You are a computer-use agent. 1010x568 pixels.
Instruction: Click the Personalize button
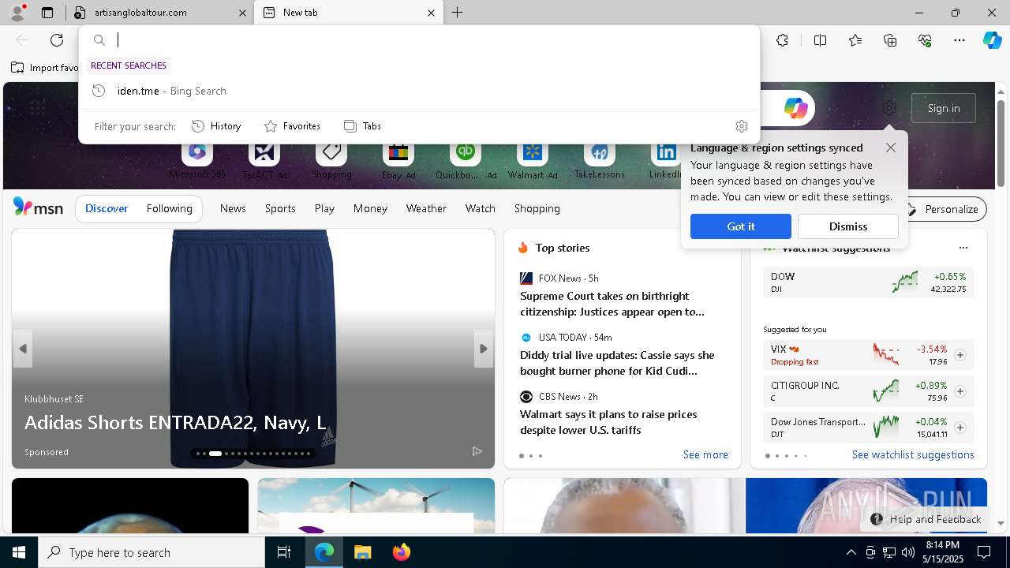[x=943, y=209]
